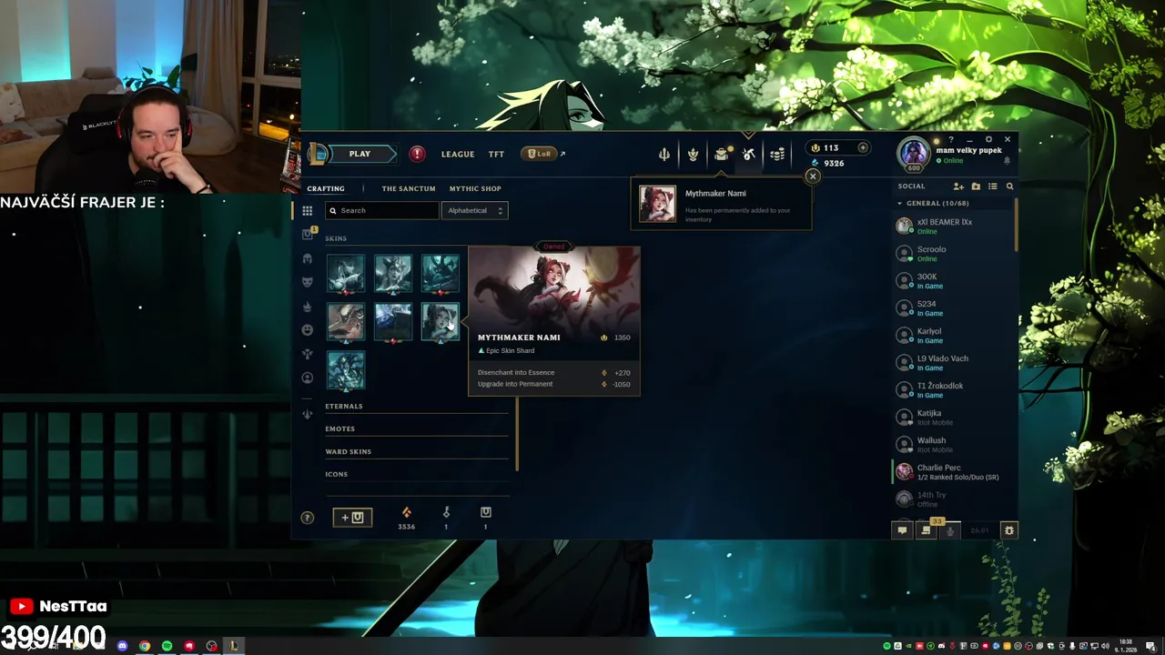The image size is (1165, 655).
Task: Click the add friend icon in Social
Action: point(958,186)
